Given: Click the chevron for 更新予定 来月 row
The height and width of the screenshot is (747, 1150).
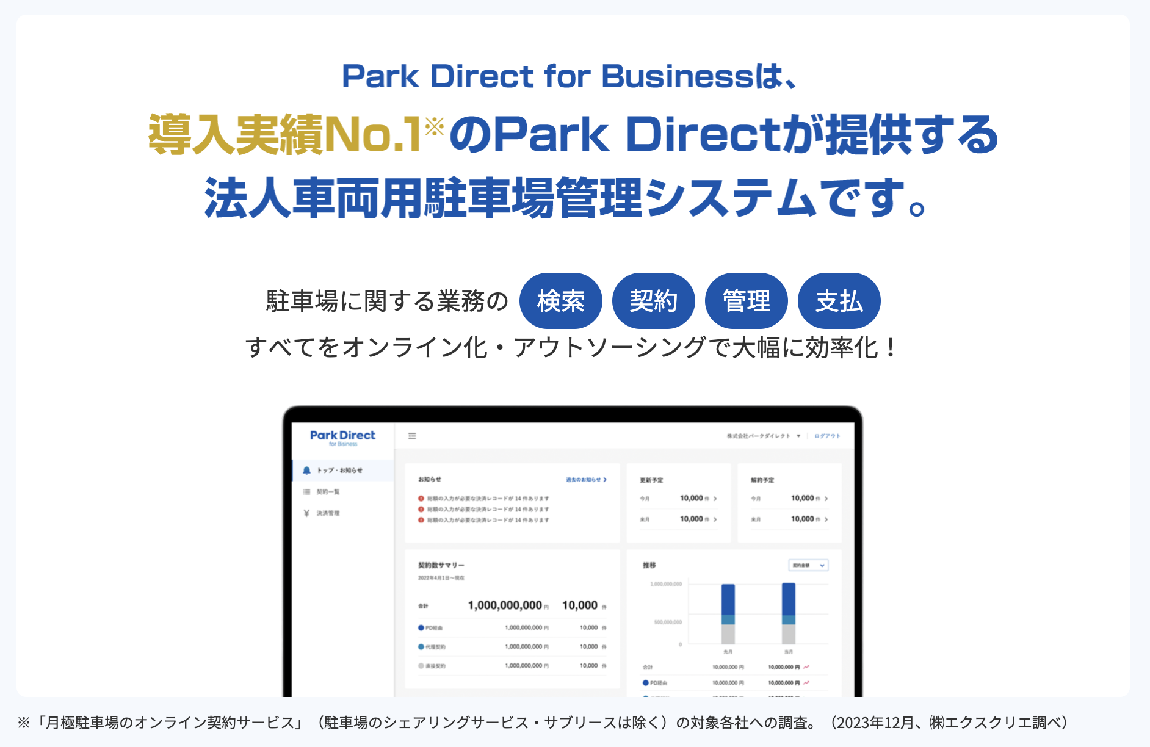Looking at the screenshot, I should tap(715, 519).
